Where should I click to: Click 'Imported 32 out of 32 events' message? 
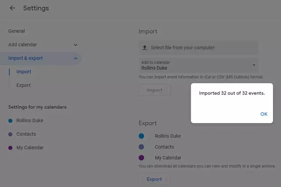pos(232,93)
